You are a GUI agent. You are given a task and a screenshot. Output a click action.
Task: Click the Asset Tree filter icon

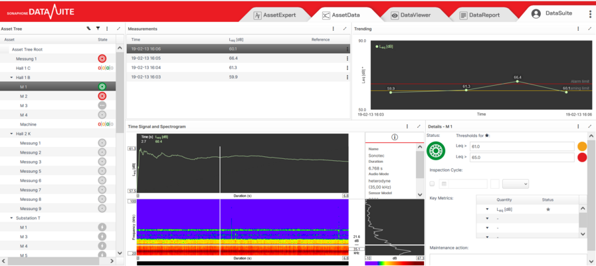click(x=98, y=29)
